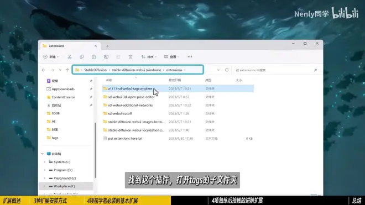Unpin ContentCreator using its pin icon
The height and width of the screenshot is (205, 365).
pyautogui.click(x=91, y=97)
